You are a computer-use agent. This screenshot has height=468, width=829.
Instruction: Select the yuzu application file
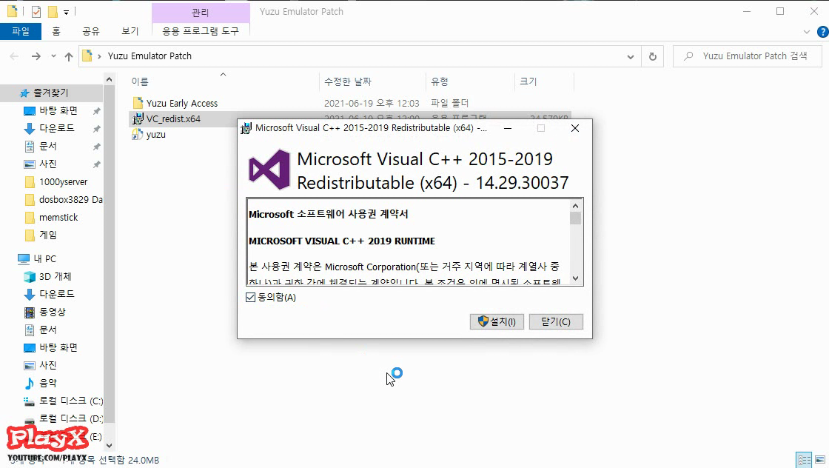[x=156, y=134]
